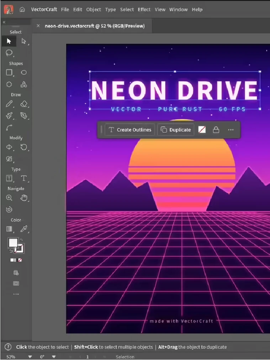
Task: Select the Type tool
Action: point(23,178)
